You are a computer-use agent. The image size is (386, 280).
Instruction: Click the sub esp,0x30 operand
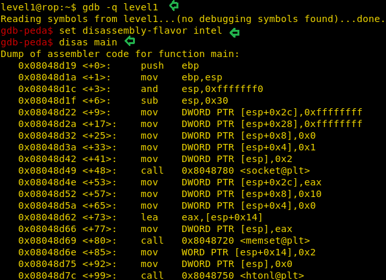point(205,100)
